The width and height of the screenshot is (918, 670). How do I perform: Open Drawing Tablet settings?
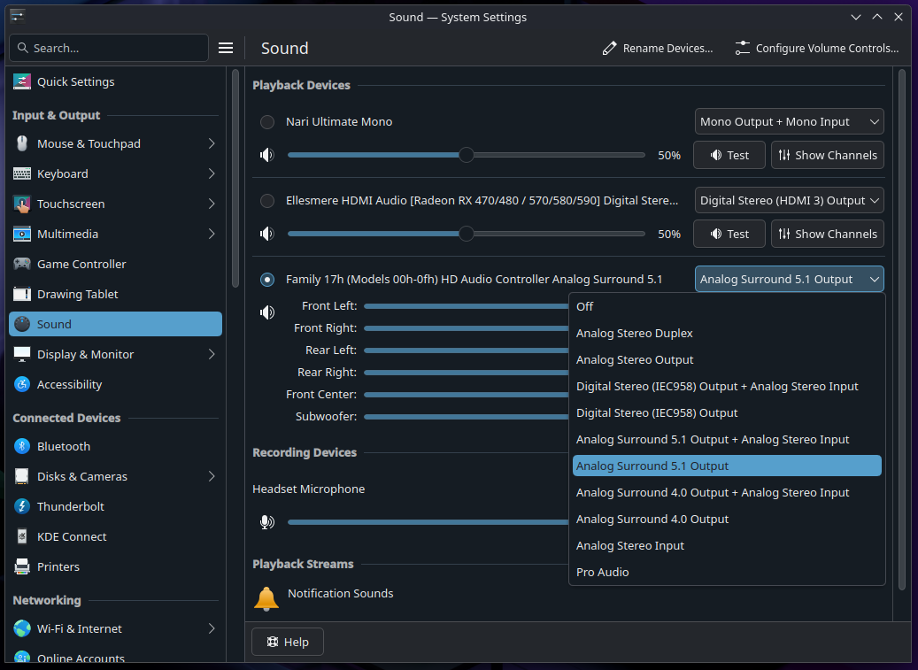tap(77, 294)
